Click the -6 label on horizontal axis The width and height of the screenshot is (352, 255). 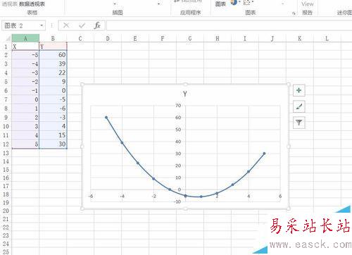point(91,196)
